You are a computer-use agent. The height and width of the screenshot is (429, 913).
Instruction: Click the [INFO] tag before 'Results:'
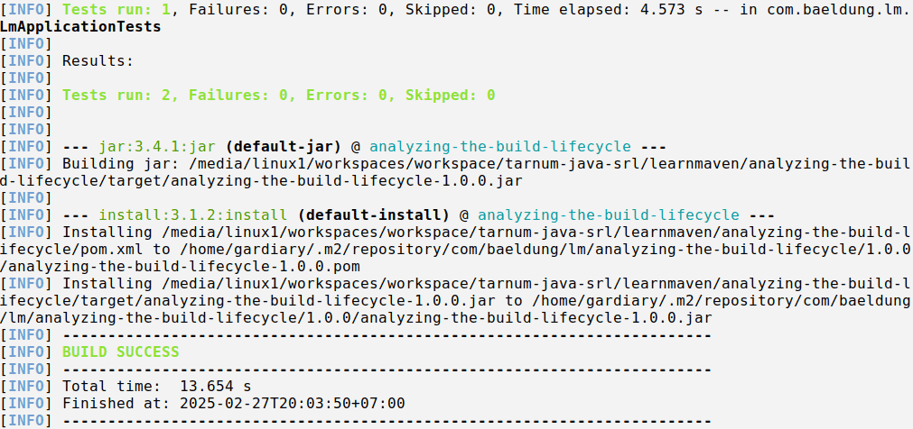[27, 61]
